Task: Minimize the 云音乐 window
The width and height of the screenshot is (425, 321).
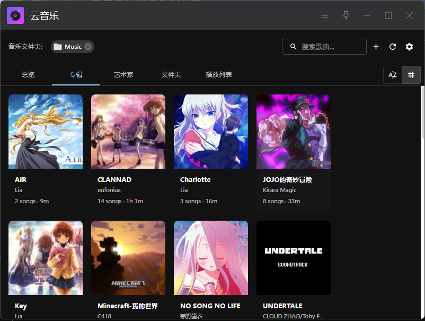Action: click(x=367, y=15)
